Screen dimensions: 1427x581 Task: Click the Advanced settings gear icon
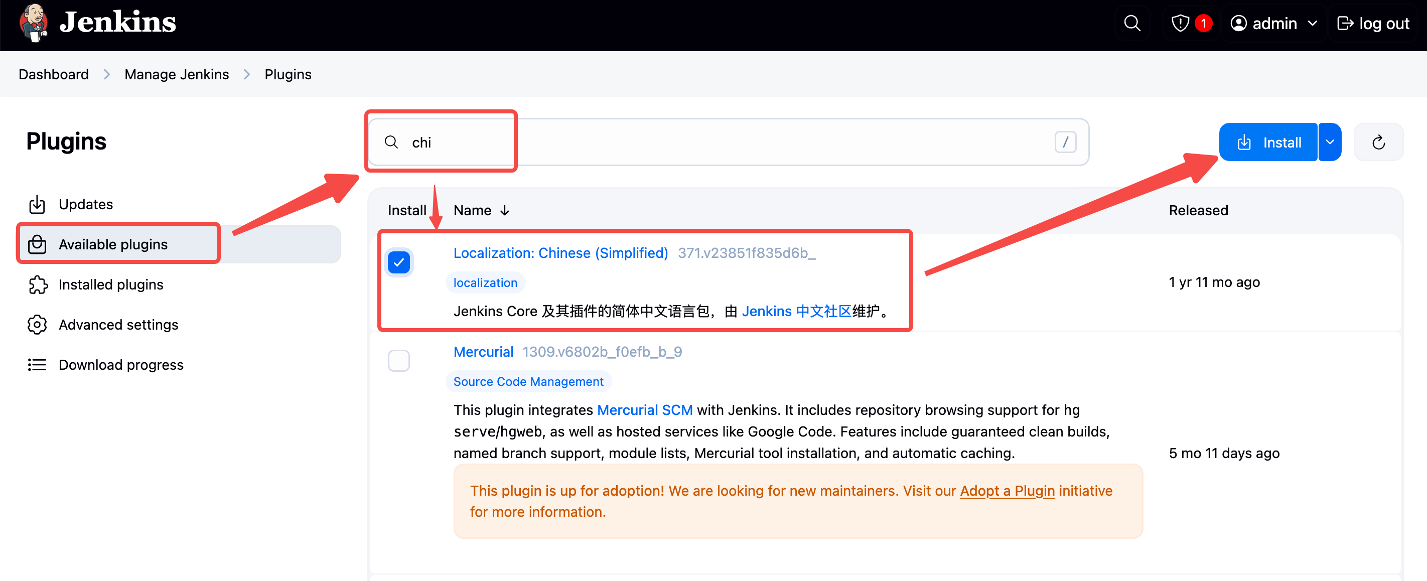click(37, 325)
